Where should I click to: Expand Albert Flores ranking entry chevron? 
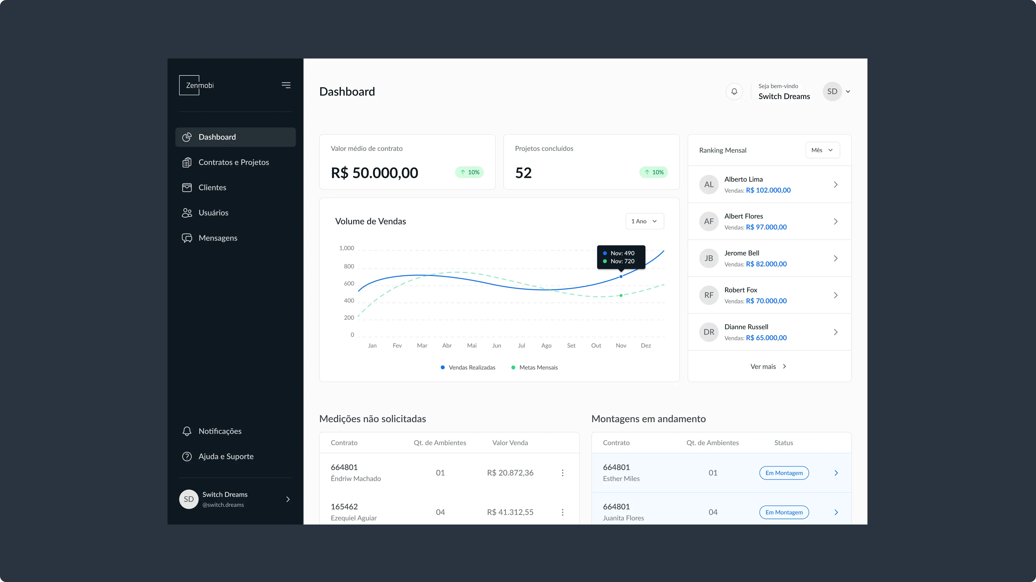(x=836, y=222)
